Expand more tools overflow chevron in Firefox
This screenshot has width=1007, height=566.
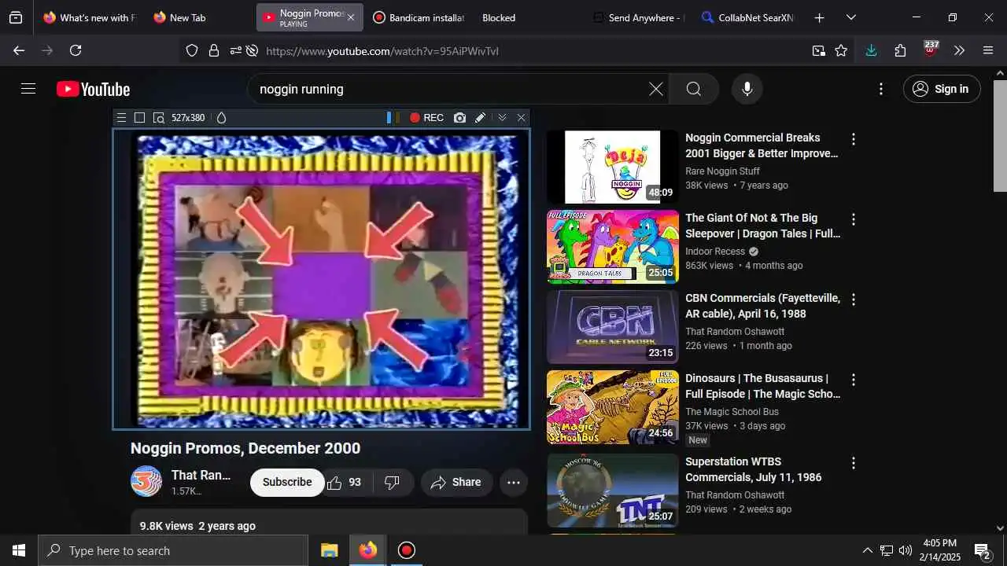point(959,50)
